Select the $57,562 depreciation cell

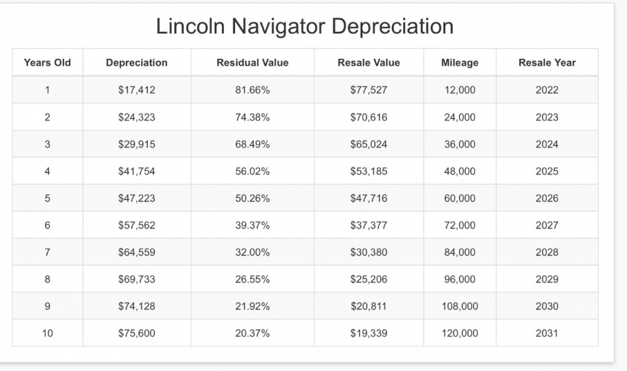[137, 225]
